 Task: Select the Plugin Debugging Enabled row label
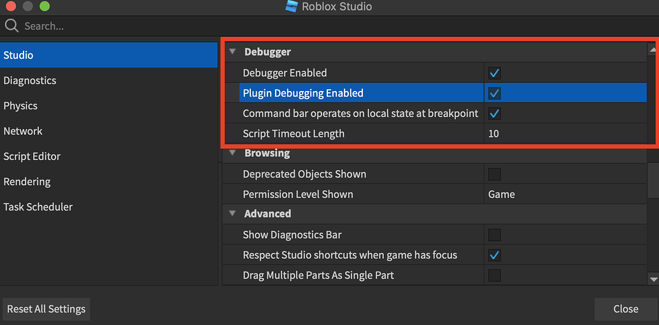(x=303, y=93)
